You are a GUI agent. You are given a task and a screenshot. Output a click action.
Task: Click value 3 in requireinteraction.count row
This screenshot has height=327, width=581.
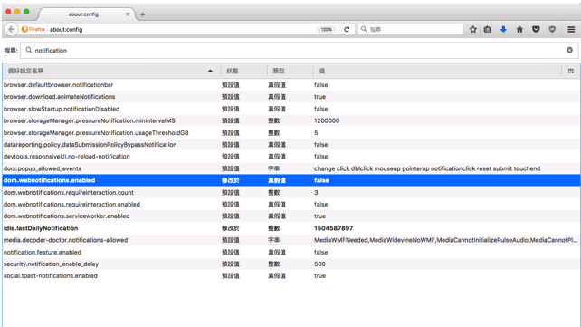point(316,192)
